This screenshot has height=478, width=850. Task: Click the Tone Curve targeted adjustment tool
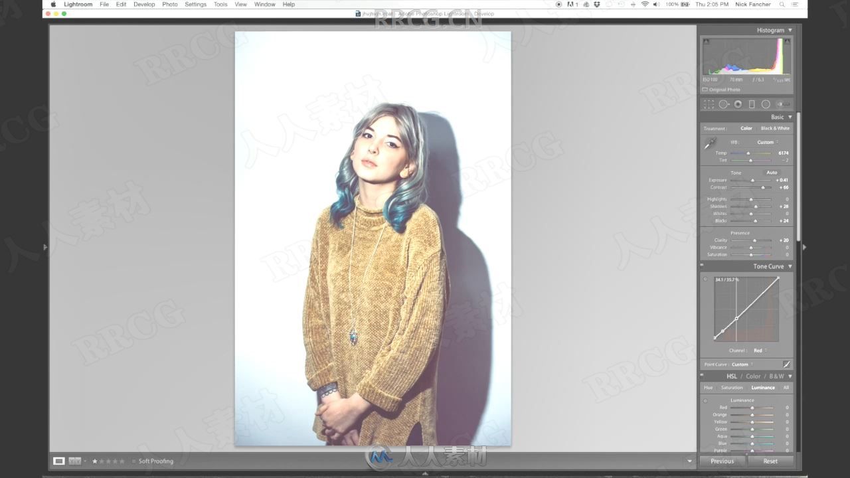(x=705, y=279)
